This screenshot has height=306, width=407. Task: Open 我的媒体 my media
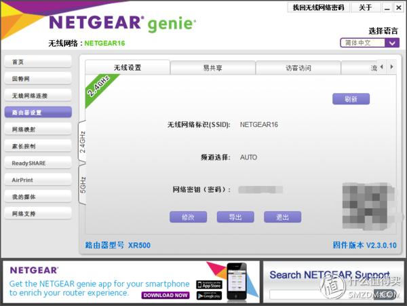(x=38, y=197)
